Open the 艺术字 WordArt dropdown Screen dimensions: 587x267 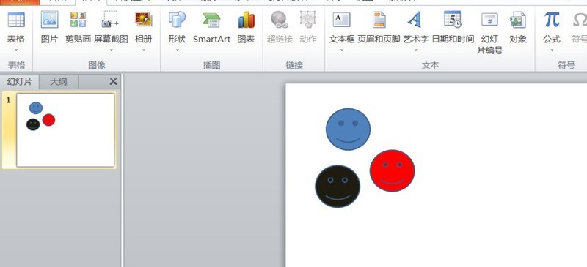tap(415, 50)
